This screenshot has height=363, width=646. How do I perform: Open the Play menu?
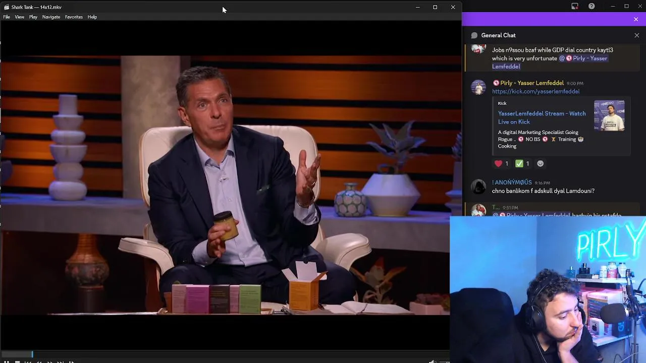pos(33,17)
